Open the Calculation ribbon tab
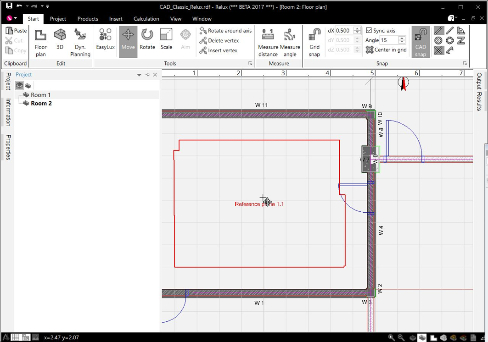The image size is (488, 342). (146, 19)
